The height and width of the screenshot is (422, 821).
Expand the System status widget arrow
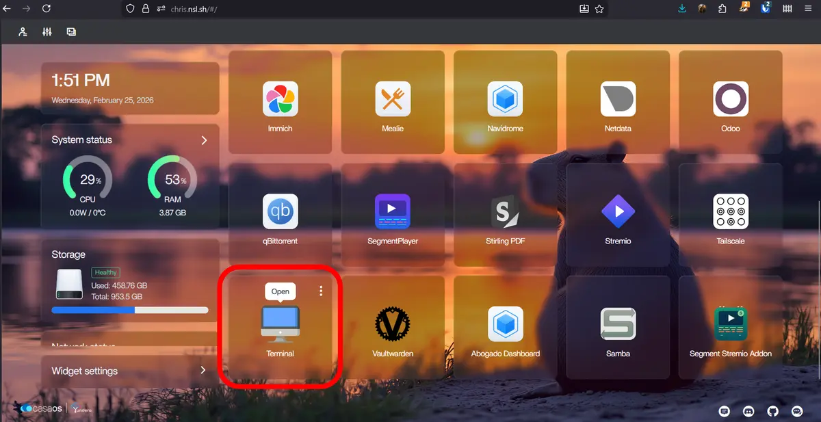coord(204,140)
